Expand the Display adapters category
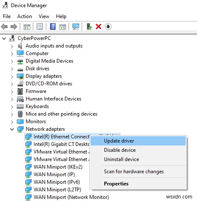Screen dimensions: 197x201 click(12, 77)
